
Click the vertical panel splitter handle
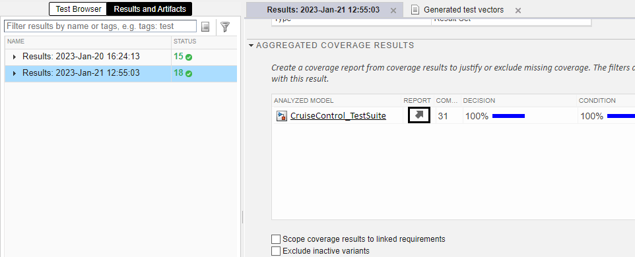(x=242, y=217)
